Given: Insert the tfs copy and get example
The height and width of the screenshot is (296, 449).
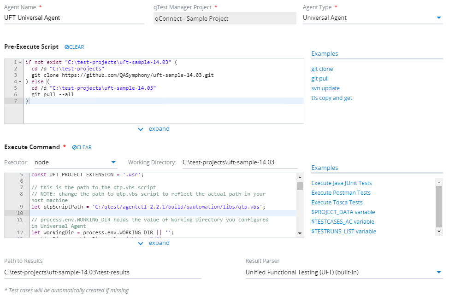Looking at the screenshot, I should click(x=332, y=98).
